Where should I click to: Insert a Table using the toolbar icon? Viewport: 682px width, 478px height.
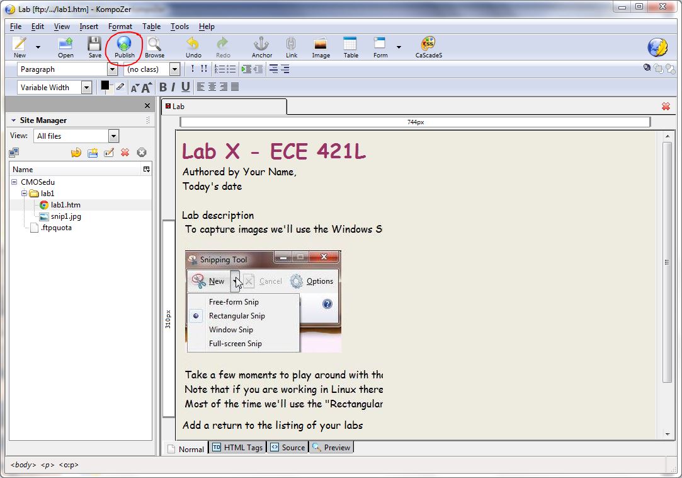click(350, 45)
